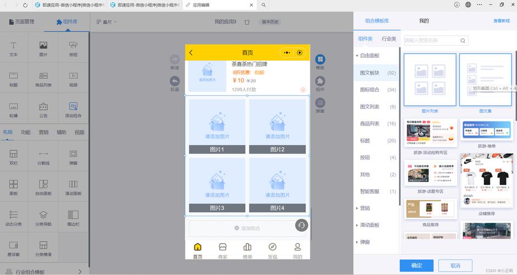The image size is (517, 275).
Task: Choose the 店铺推荐 template thumbnail
Action: click(x=486, y=182)
